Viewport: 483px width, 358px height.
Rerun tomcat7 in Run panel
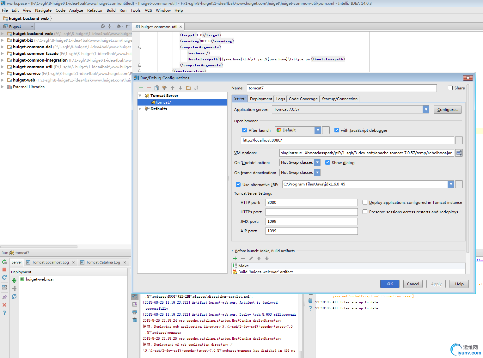4,262
